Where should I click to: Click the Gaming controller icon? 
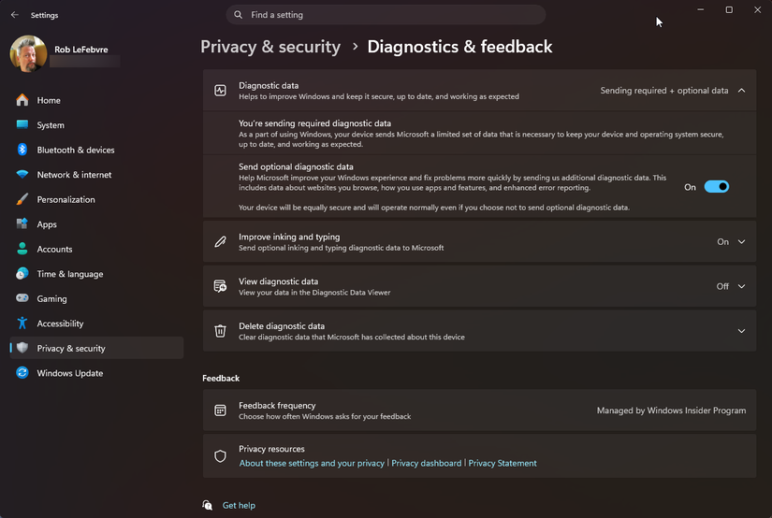pyautogui.click(x=22, y=298)
